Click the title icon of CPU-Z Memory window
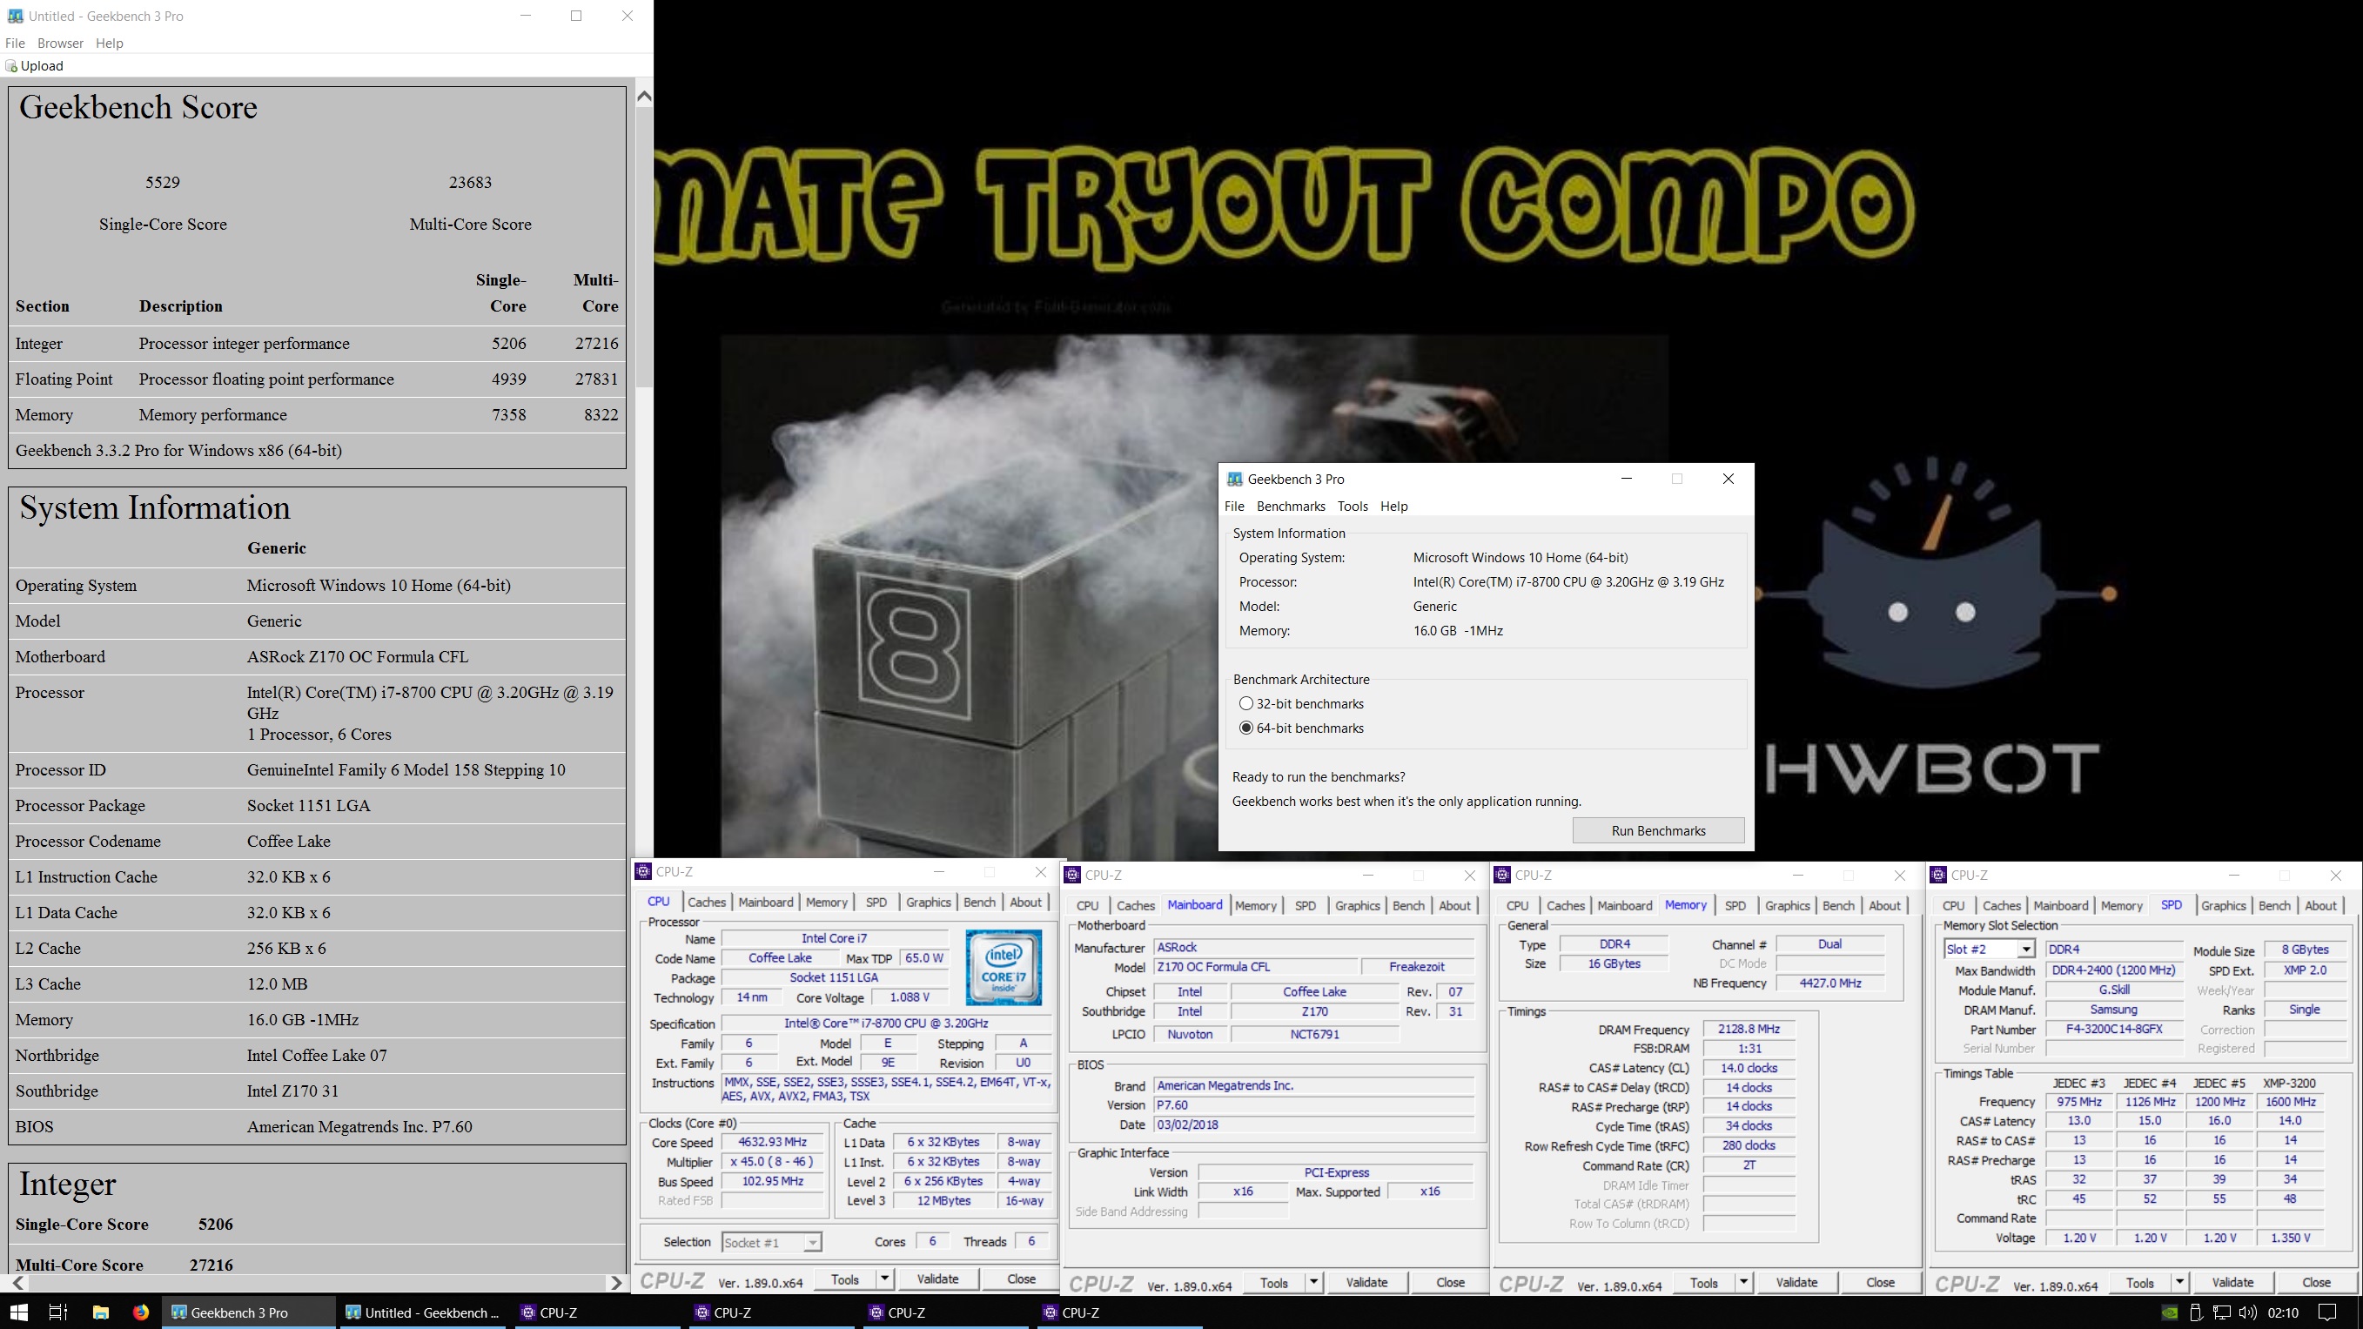 1502,875
